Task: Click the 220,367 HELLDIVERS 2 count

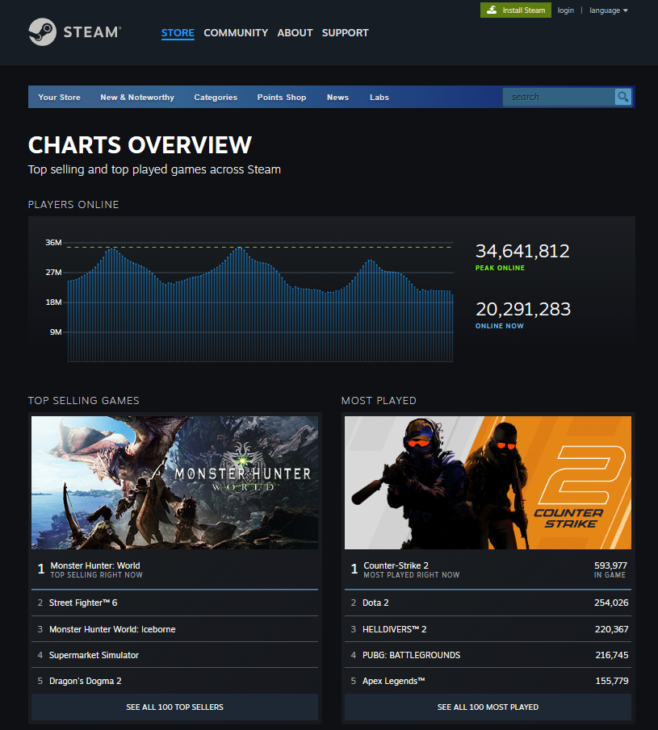Action: (x=611, y=629)
